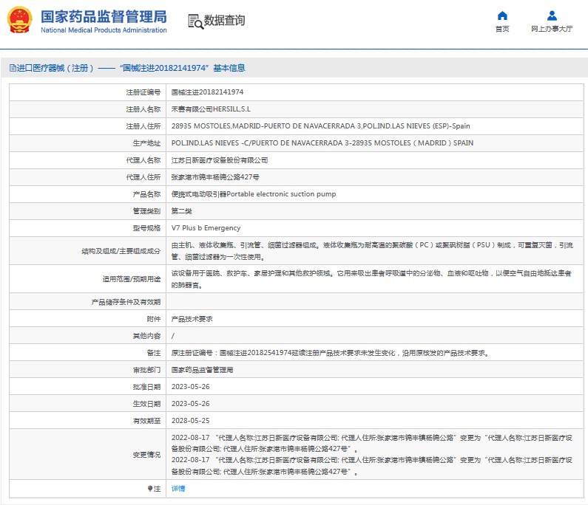Screen dimensions: 588x505
Task: Click the 有效期至 date 2028-05-25
Action: (190, 421)
